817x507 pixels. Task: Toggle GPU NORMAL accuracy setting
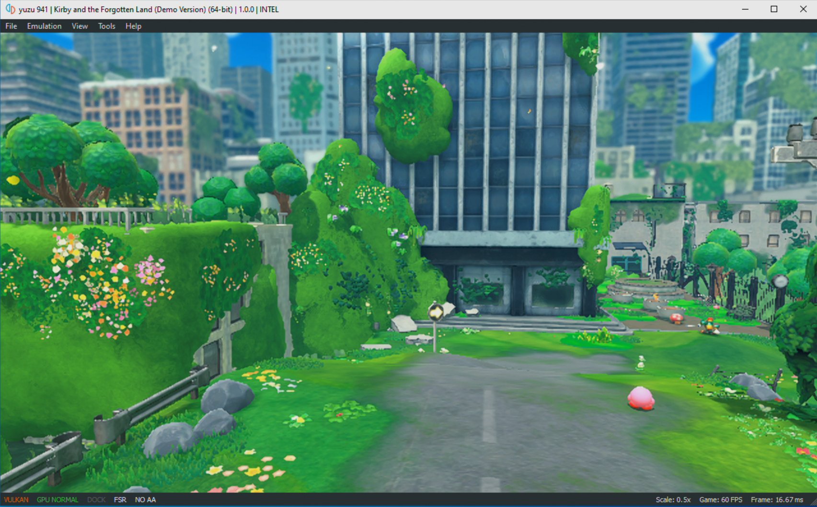[58, 499]
